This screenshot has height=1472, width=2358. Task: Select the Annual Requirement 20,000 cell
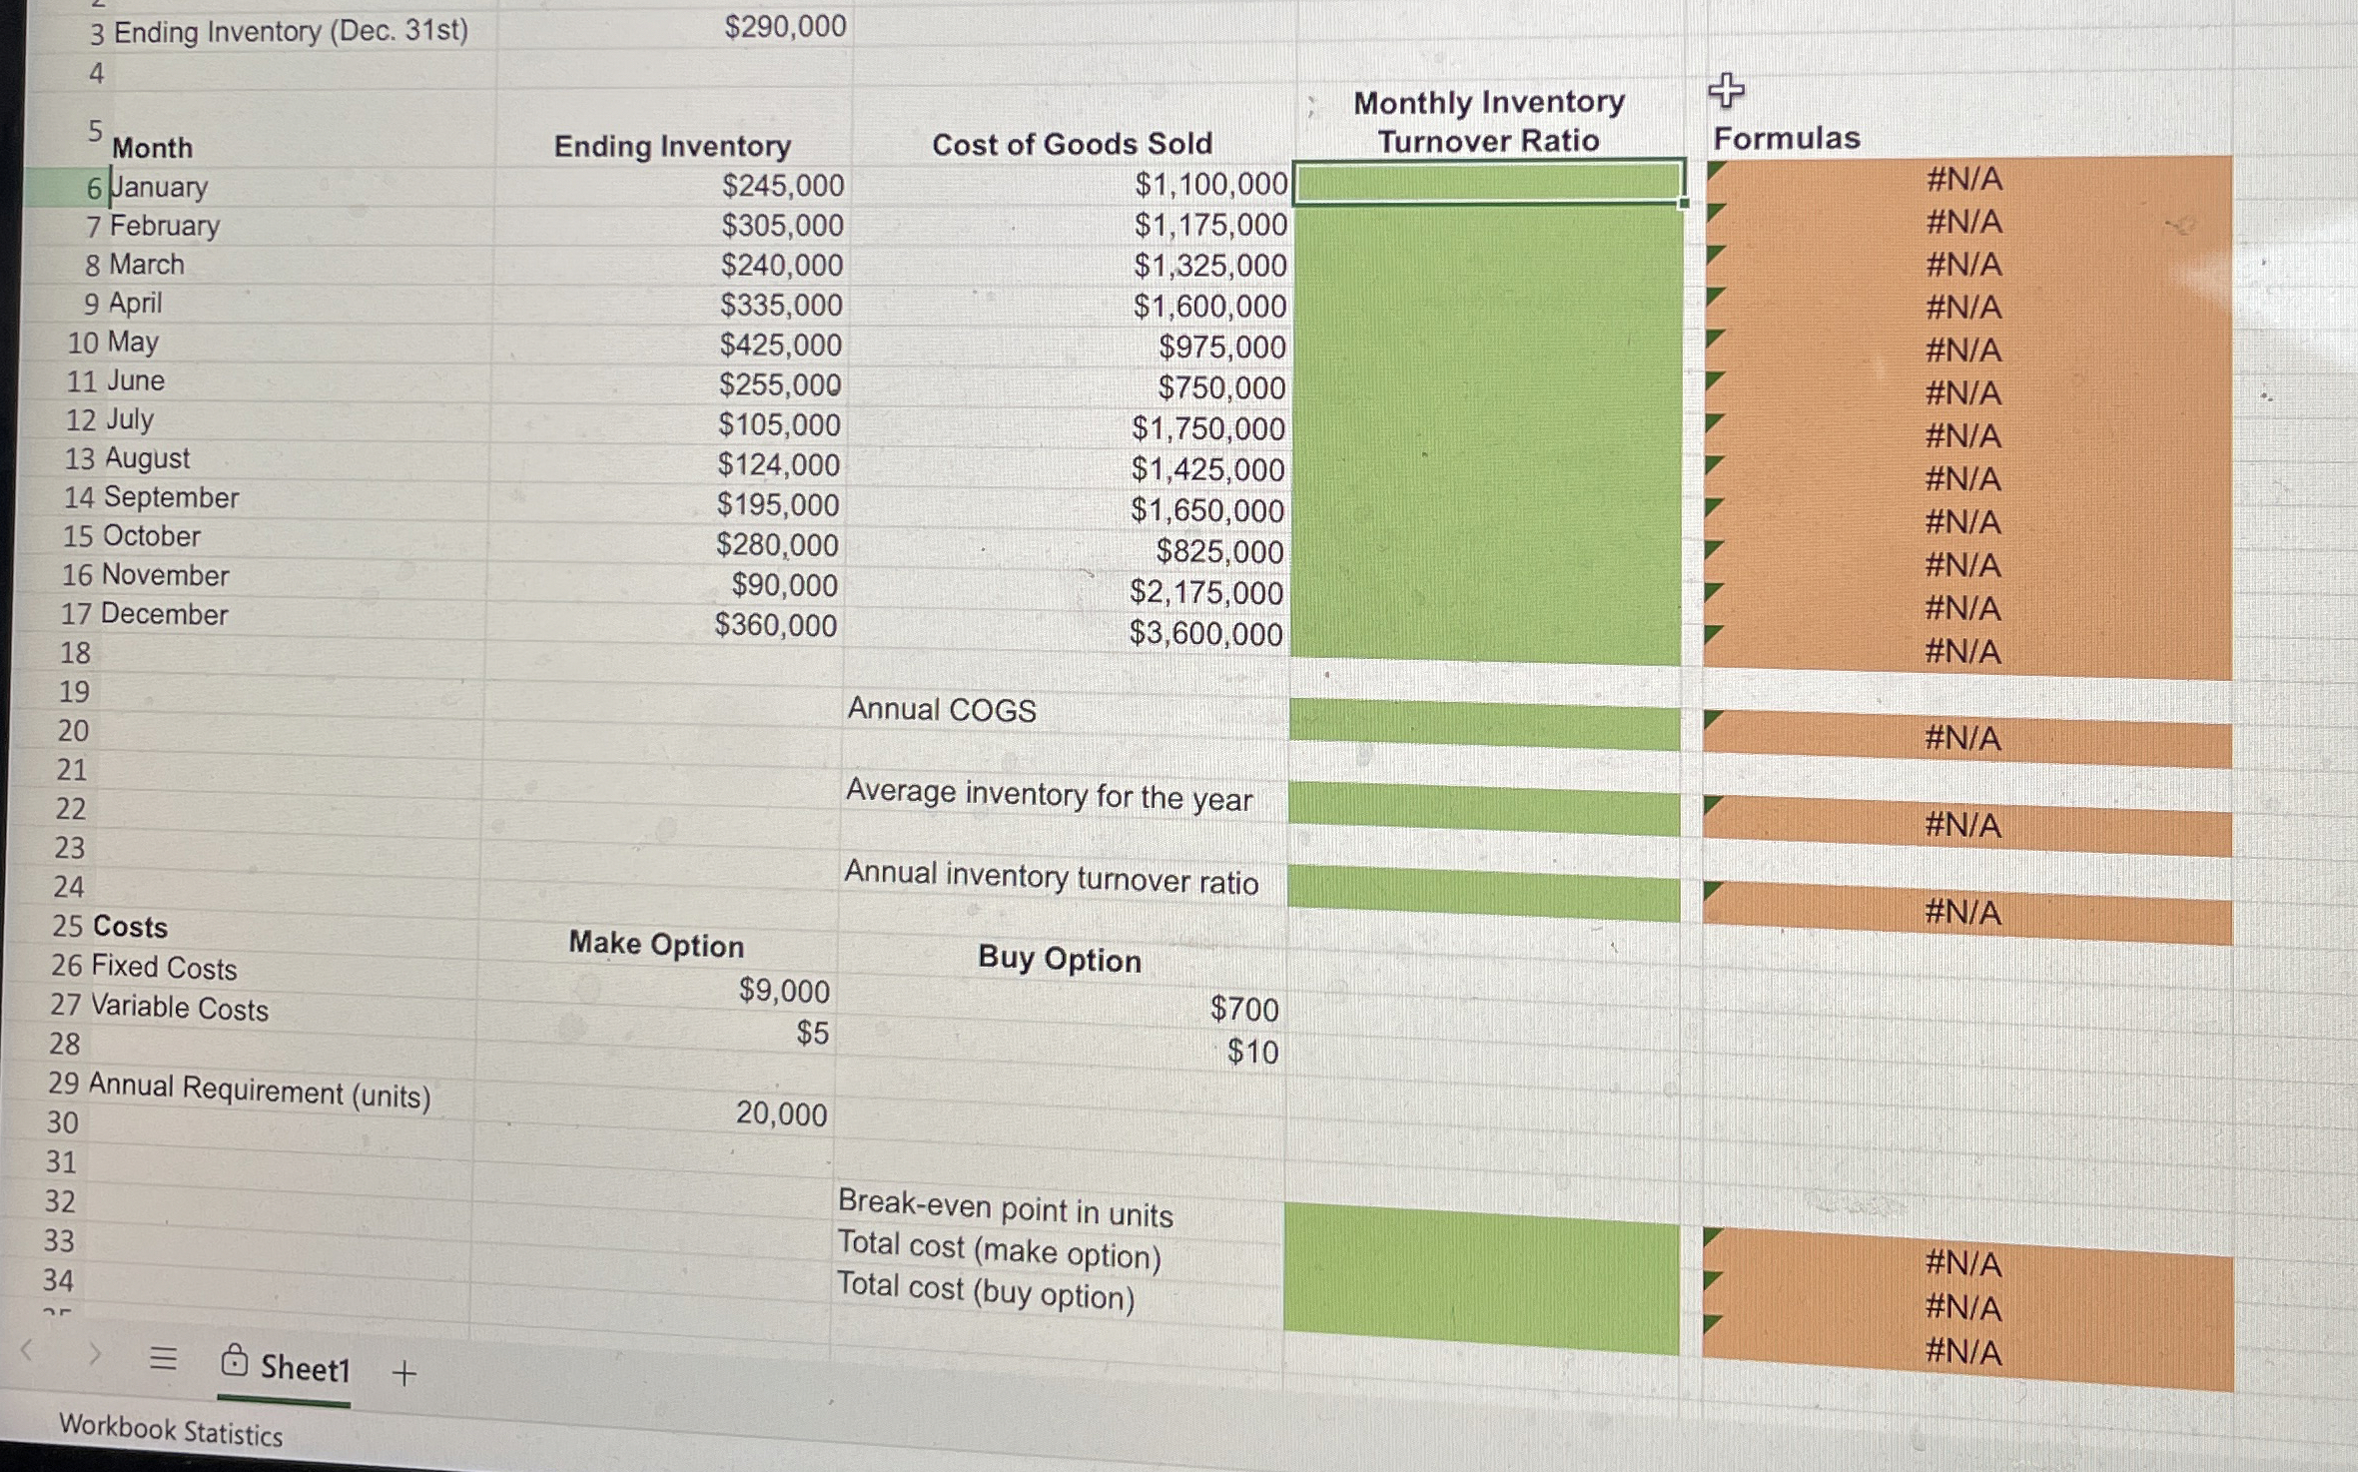point(779,1114)
